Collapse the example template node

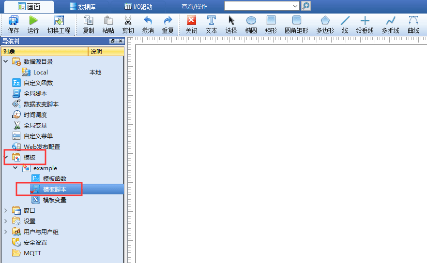tap(15, 168)
